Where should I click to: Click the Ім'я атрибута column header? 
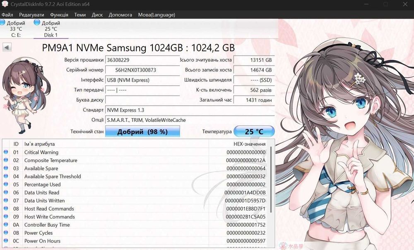(x=116, y=144)
